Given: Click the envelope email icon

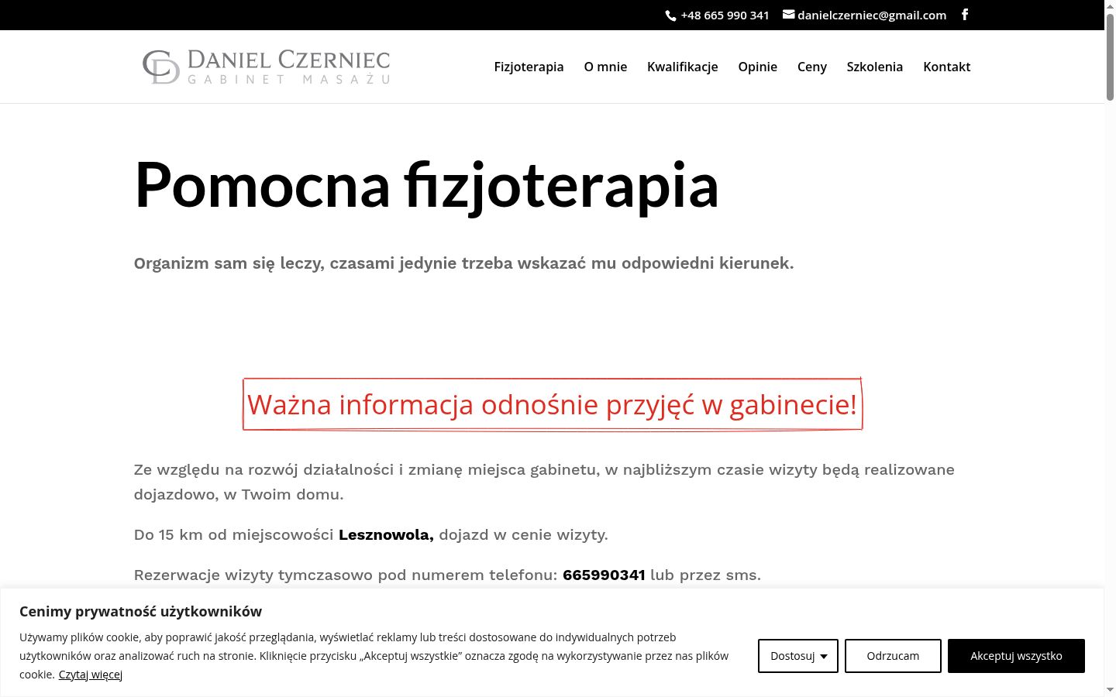Looking at the screenshot, I should pos(789,15).
